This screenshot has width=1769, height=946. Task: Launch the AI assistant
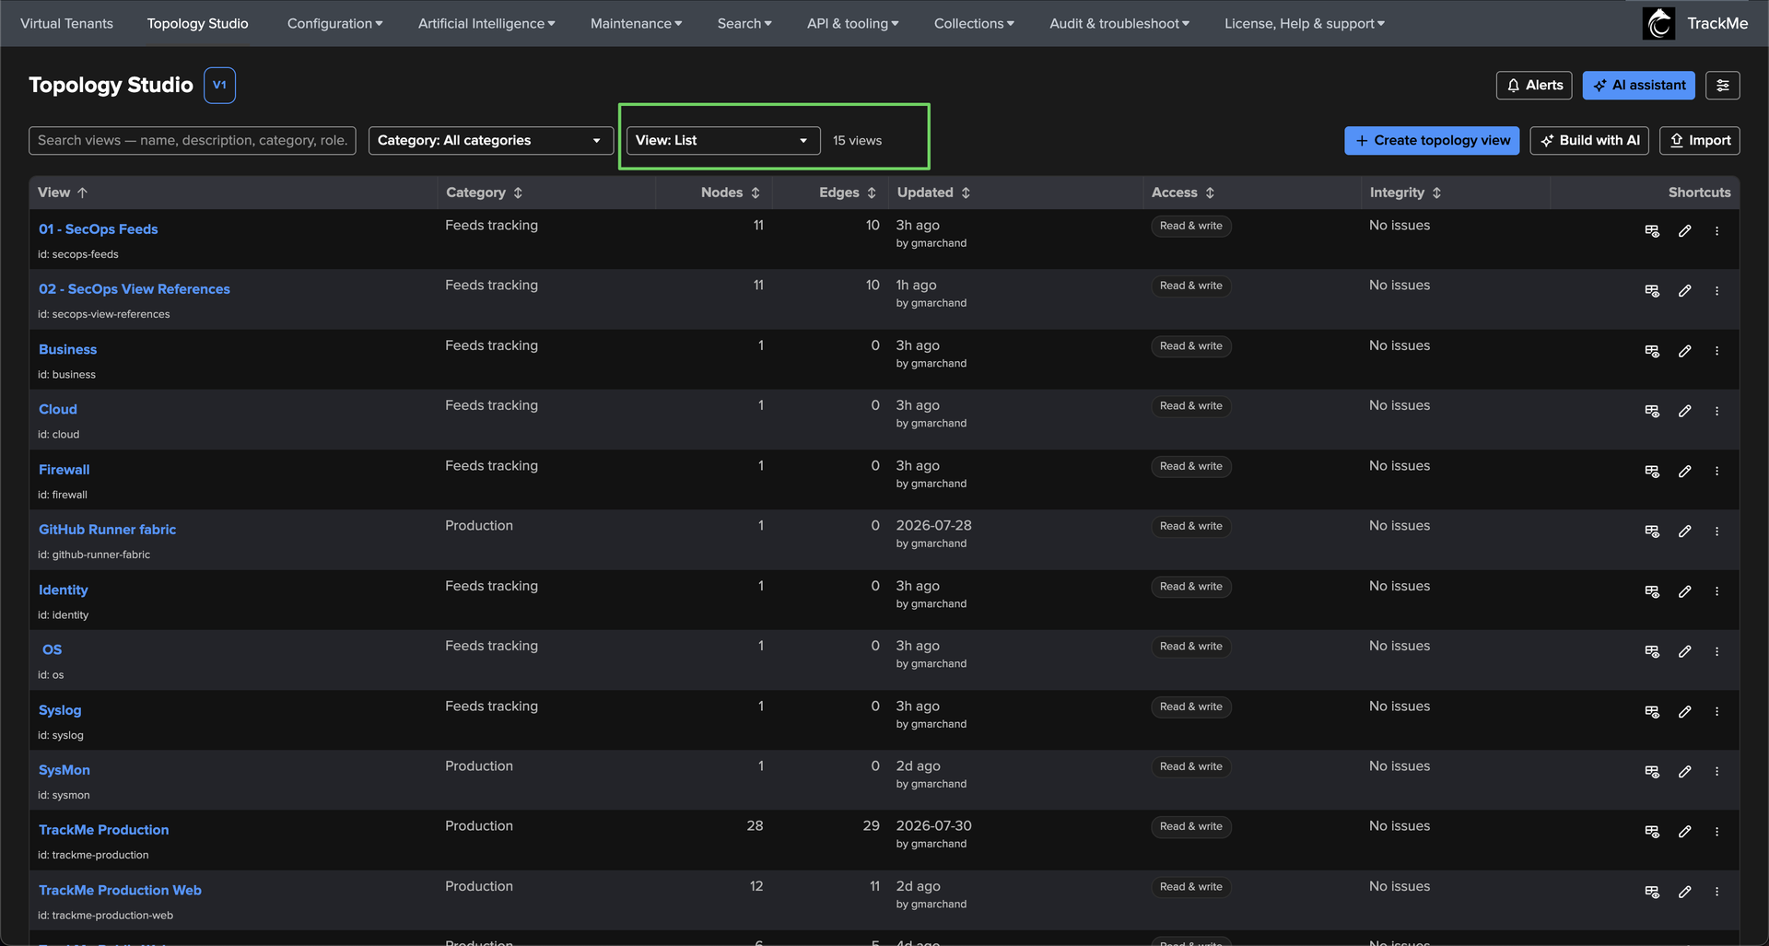[x=1639, y=85]
